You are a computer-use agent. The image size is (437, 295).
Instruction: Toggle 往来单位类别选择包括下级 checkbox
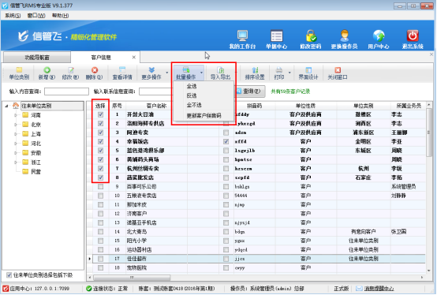click(9, 275)
